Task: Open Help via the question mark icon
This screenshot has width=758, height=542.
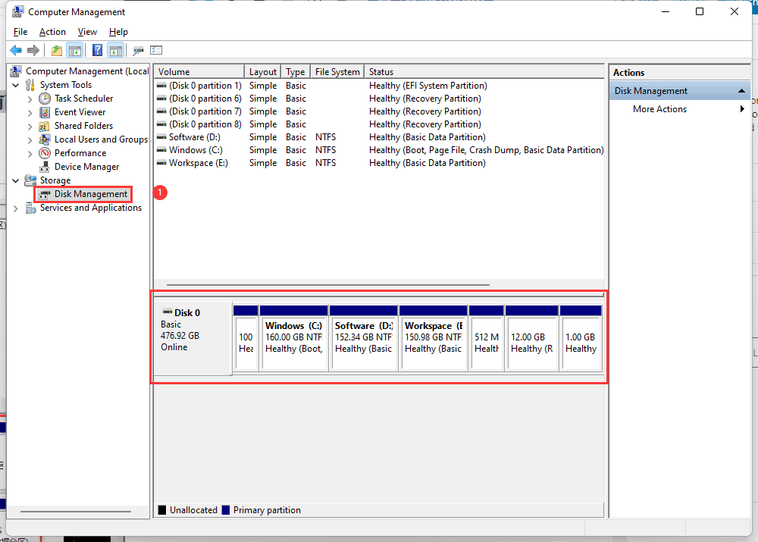Action: pyautogui.click(x=97, y=51)
